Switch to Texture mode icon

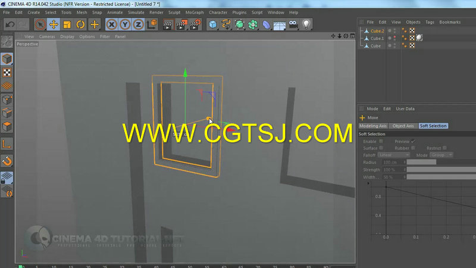click(7, 73)
